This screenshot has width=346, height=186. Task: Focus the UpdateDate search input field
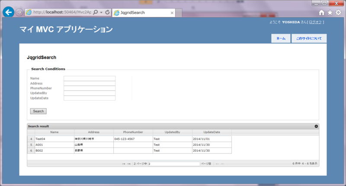[90, 98]
